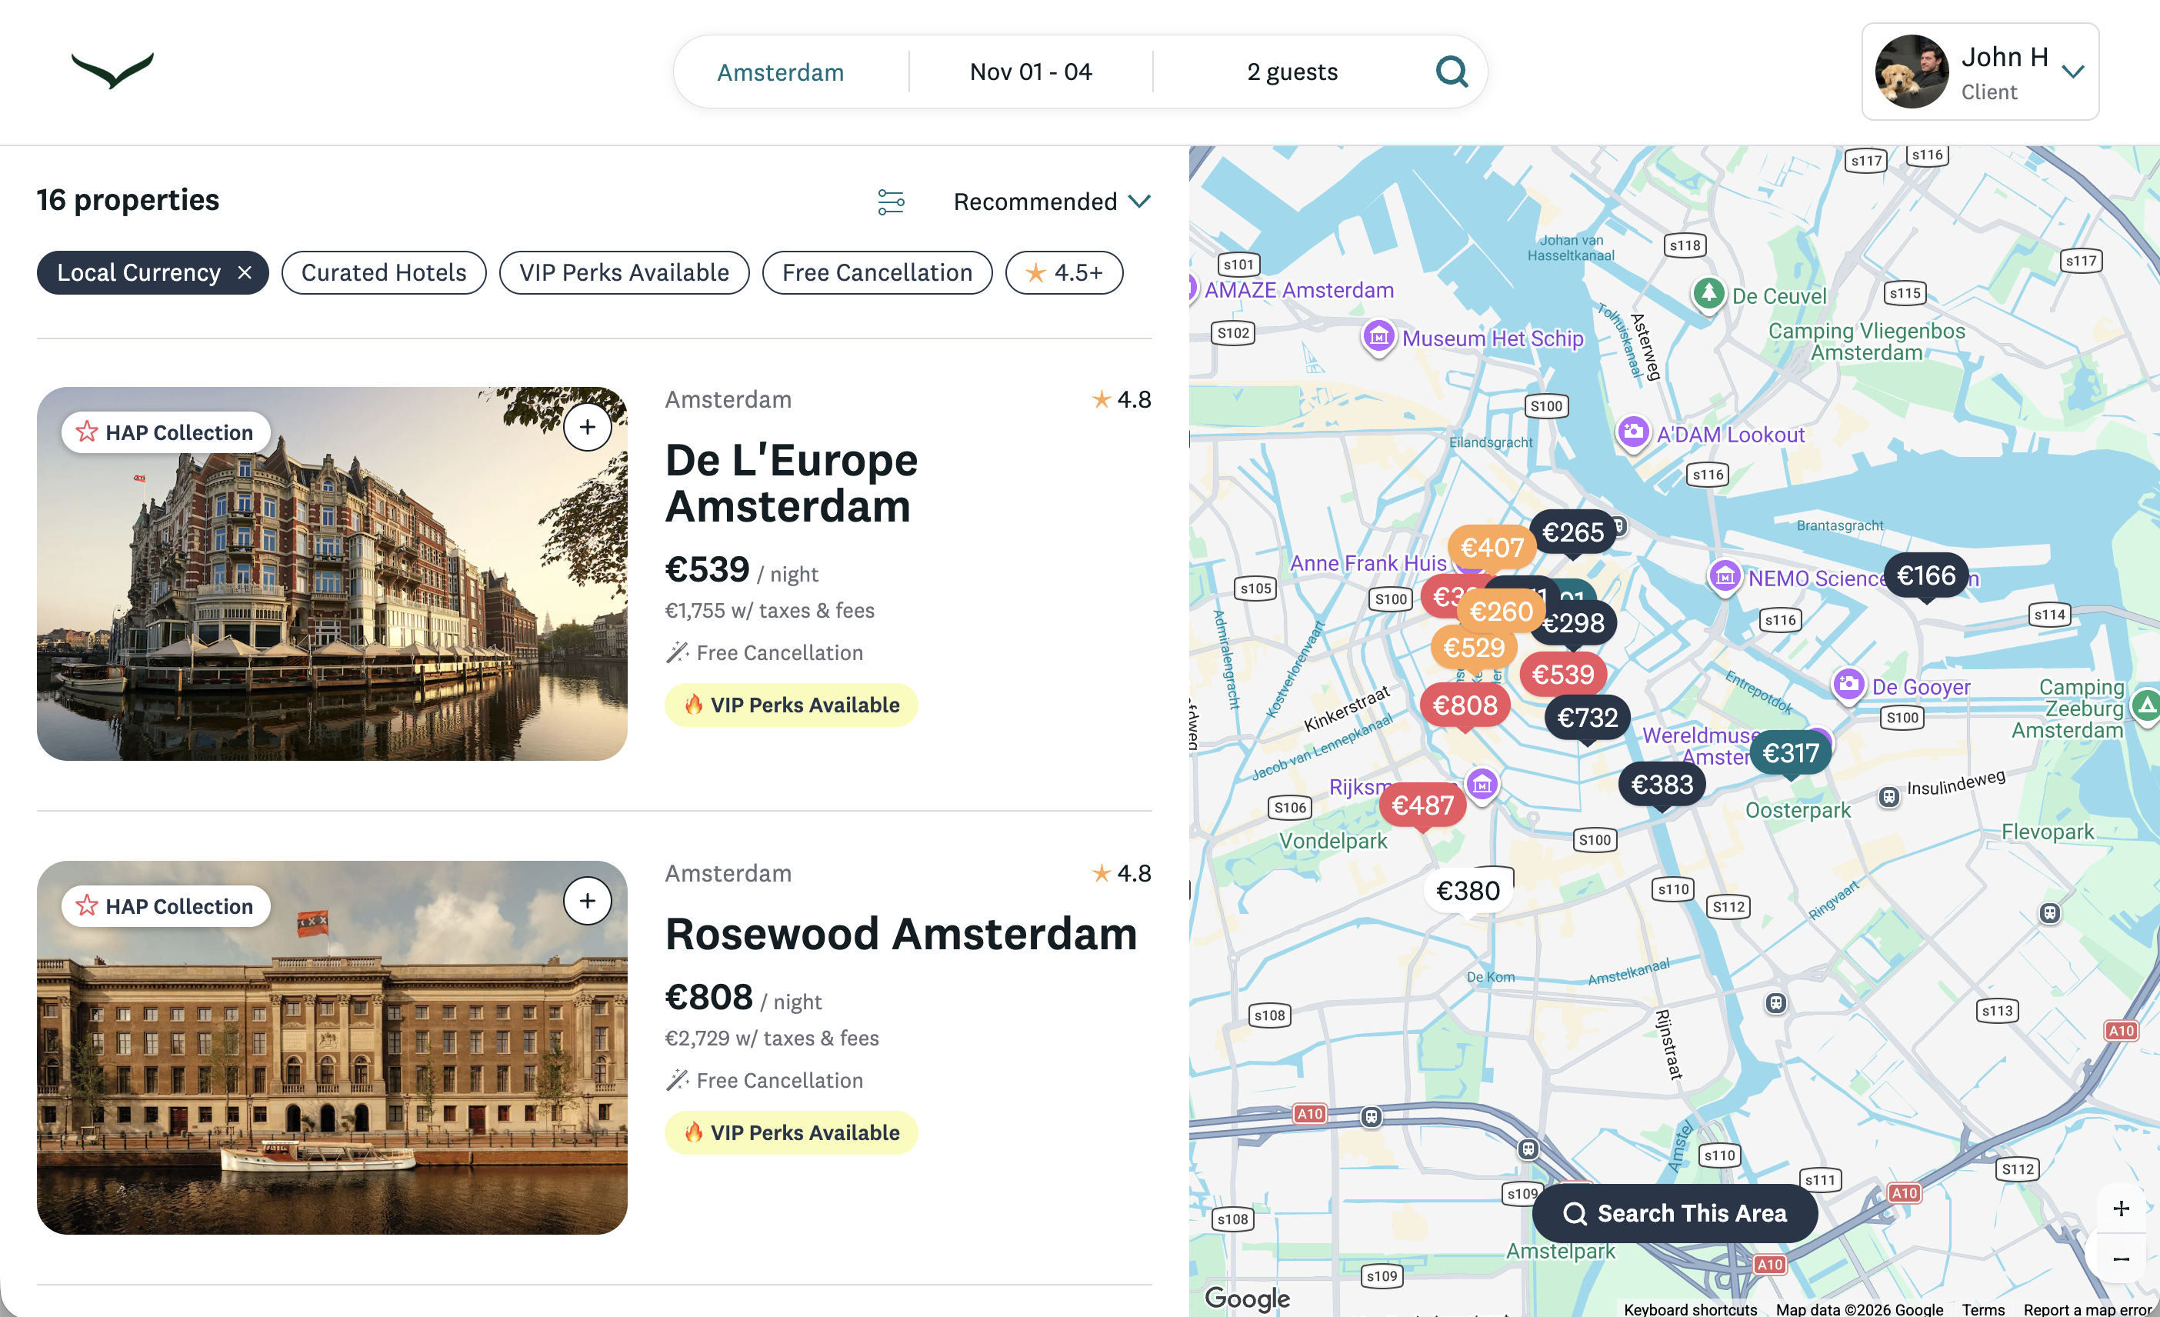Remove Local Currency filter with X
The height and width of the screenshot is (1317, 2160).
(x=245, y=272)
